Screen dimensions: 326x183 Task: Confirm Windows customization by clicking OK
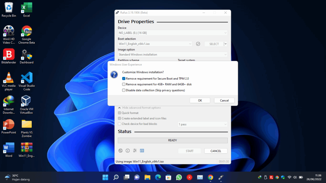[x=200, y=100]
